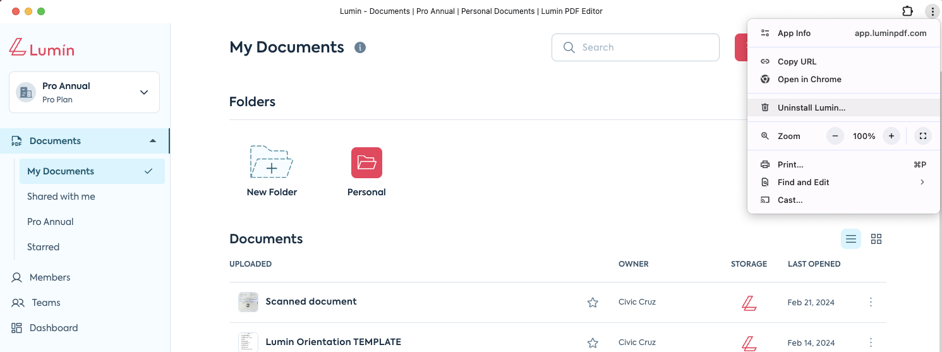Expand the Pro Annual workspace dropdown
The height and width of the screenshot is (352, 942).
[144, 92]
